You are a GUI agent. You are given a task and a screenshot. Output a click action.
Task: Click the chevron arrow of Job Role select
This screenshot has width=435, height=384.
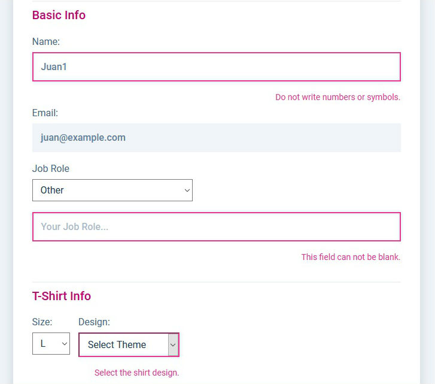pyautogui.click(x=187, y=191)
